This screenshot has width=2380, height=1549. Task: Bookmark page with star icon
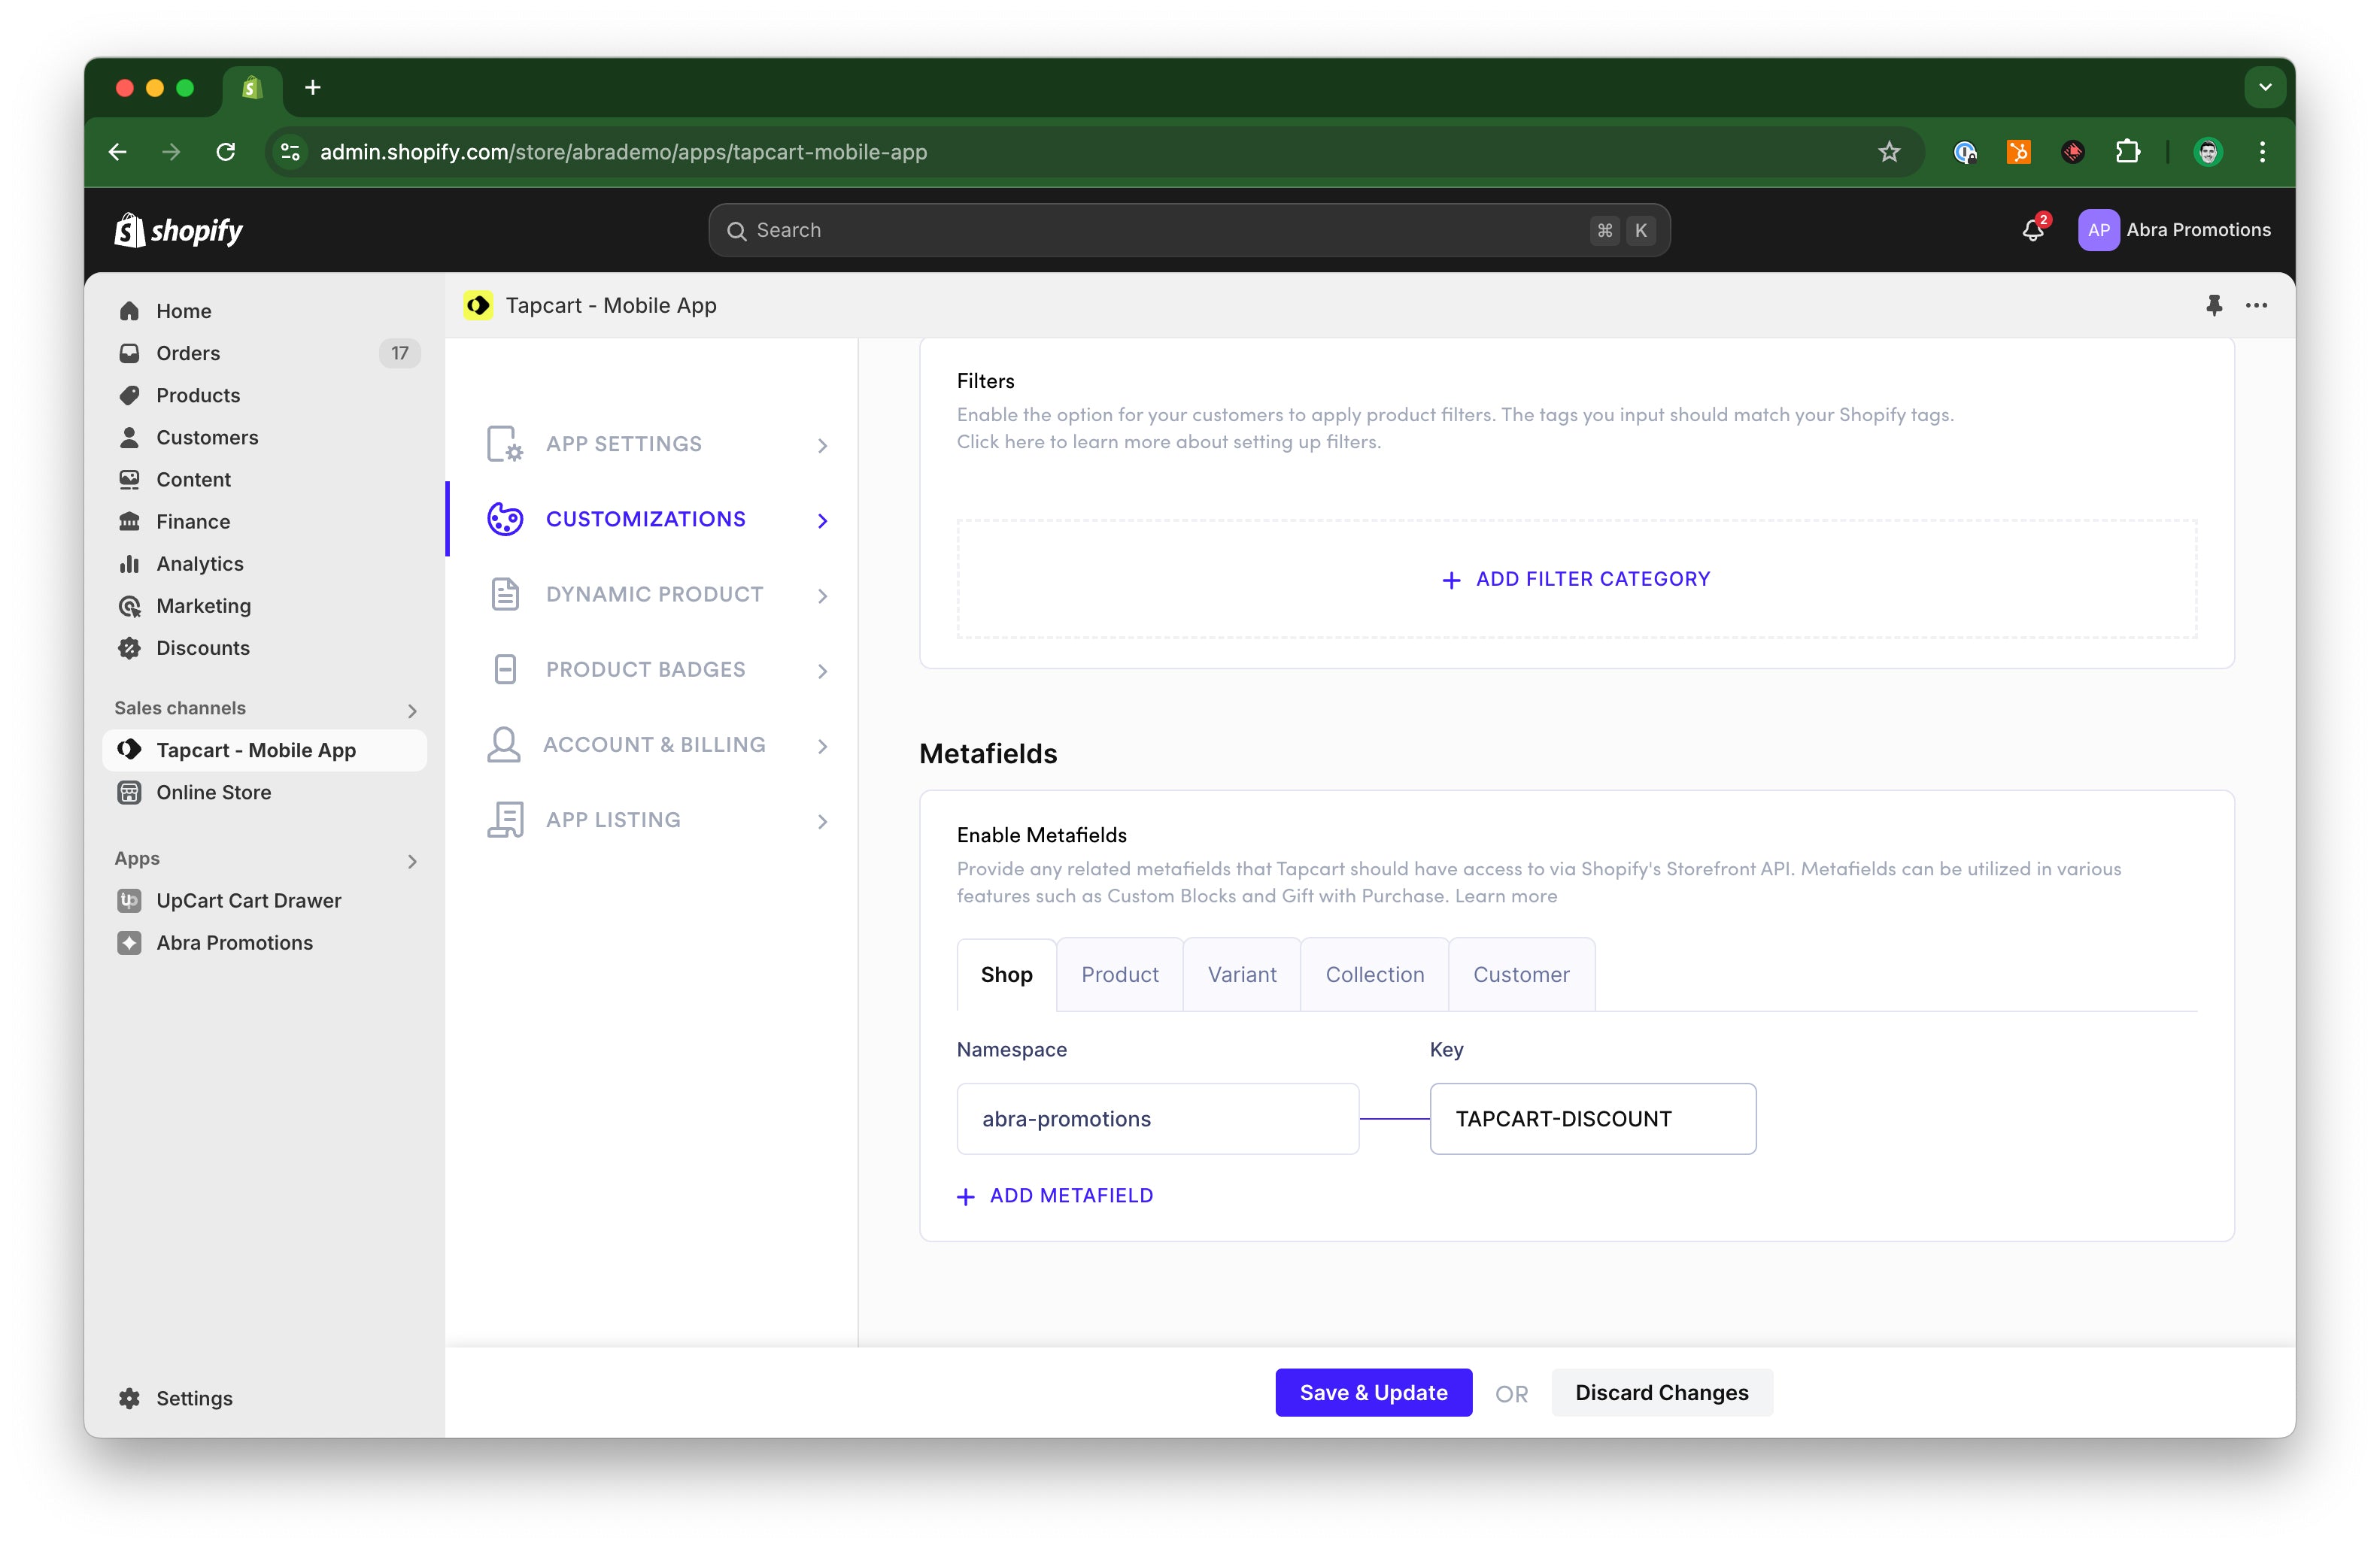[1888, 152]
